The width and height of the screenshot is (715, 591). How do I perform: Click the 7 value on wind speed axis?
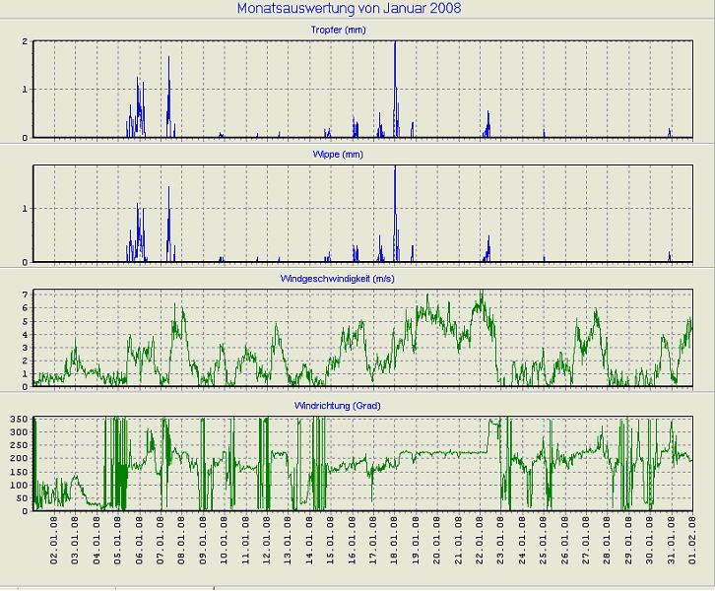pyautogui.click(x=26, y=295)
